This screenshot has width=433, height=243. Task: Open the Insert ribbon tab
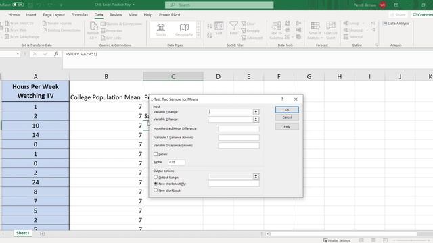tap(31, 15)
